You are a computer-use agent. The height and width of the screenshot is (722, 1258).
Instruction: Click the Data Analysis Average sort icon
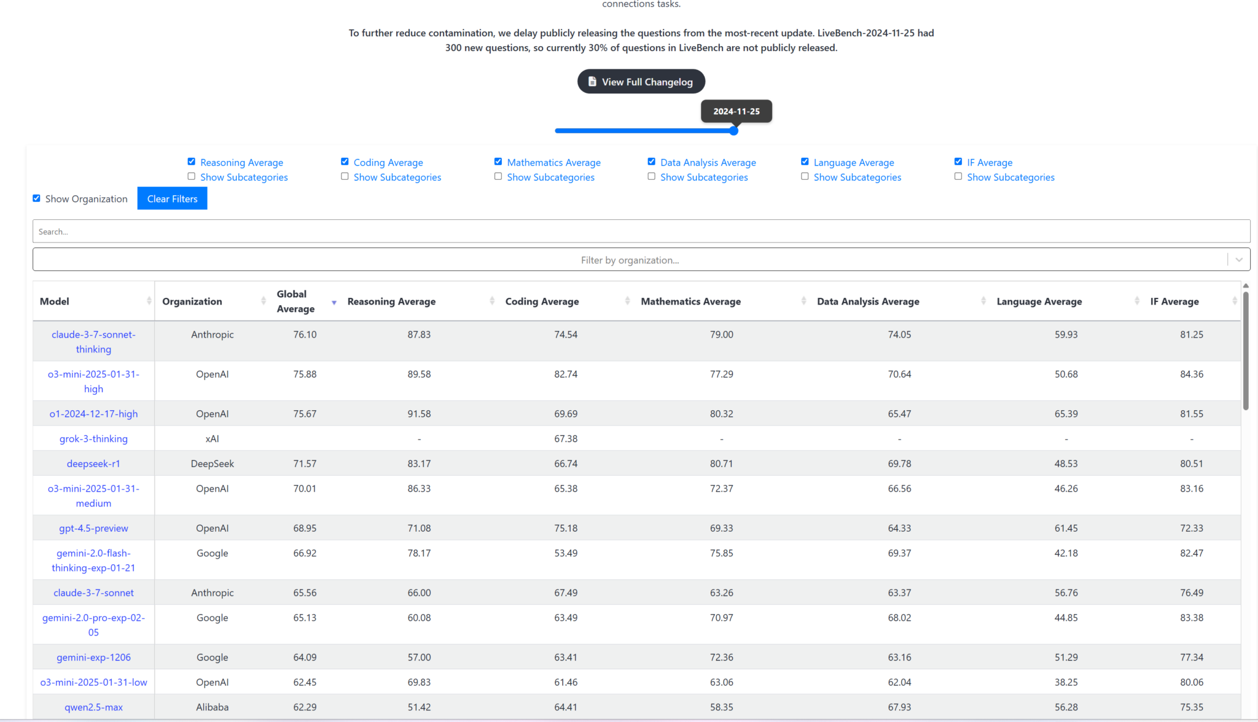click(x=983, y=301)
